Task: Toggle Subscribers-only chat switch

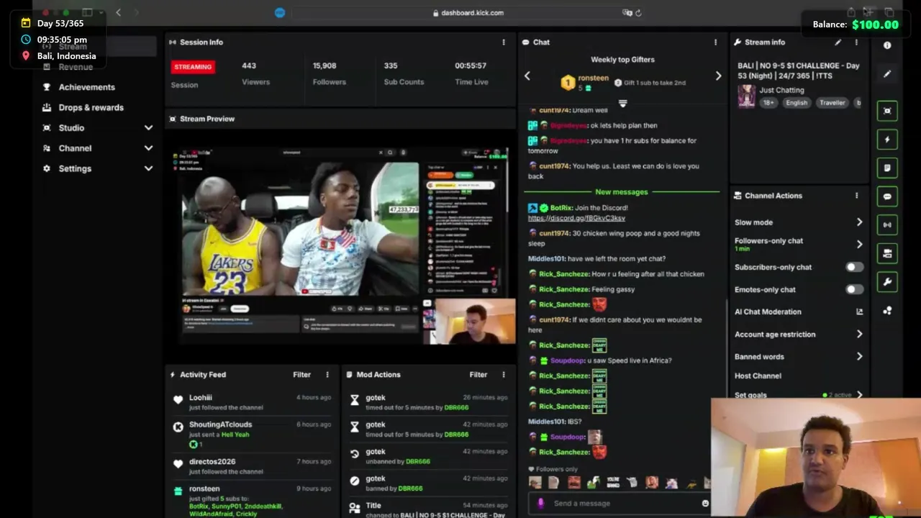Action: click(x=854, y=267)
